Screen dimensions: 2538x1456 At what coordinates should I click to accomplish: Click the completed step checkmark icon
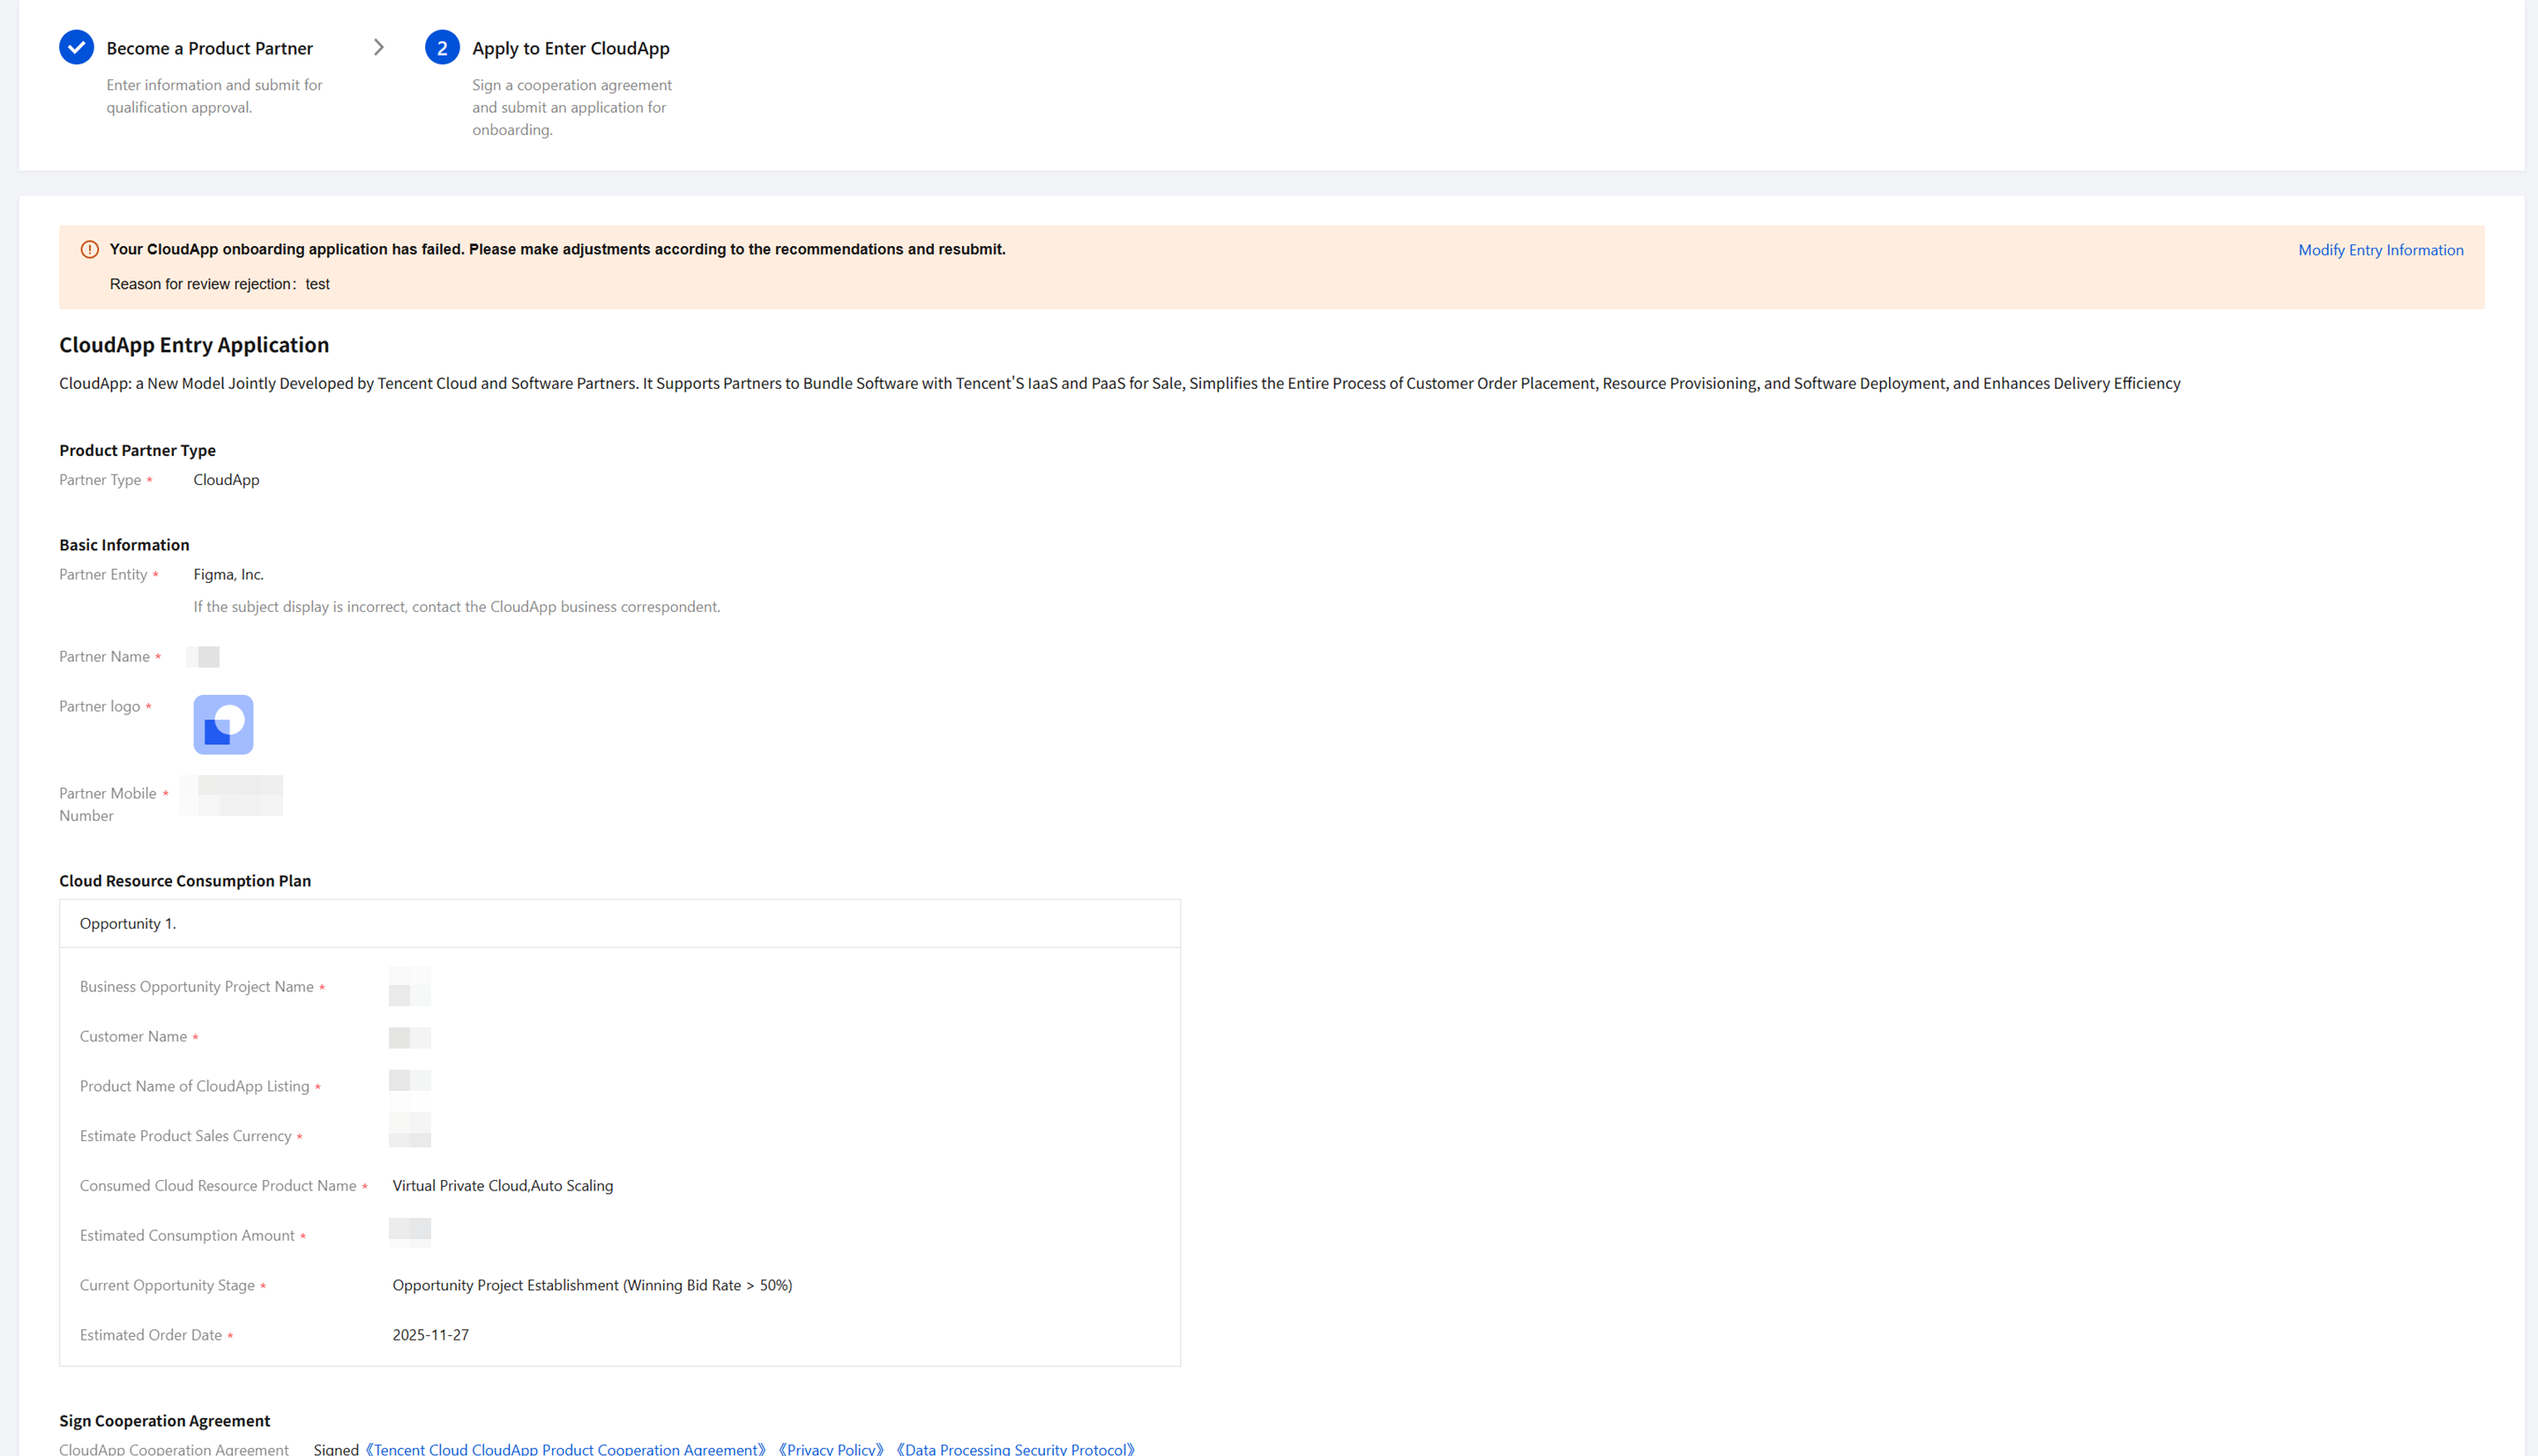click(x=76, y=47)
